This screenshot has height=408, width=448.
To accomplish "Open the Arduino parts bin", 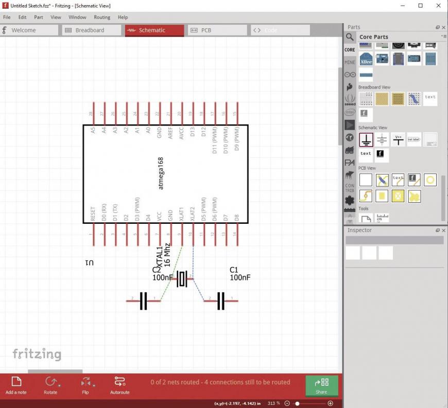I will [350, 75].
